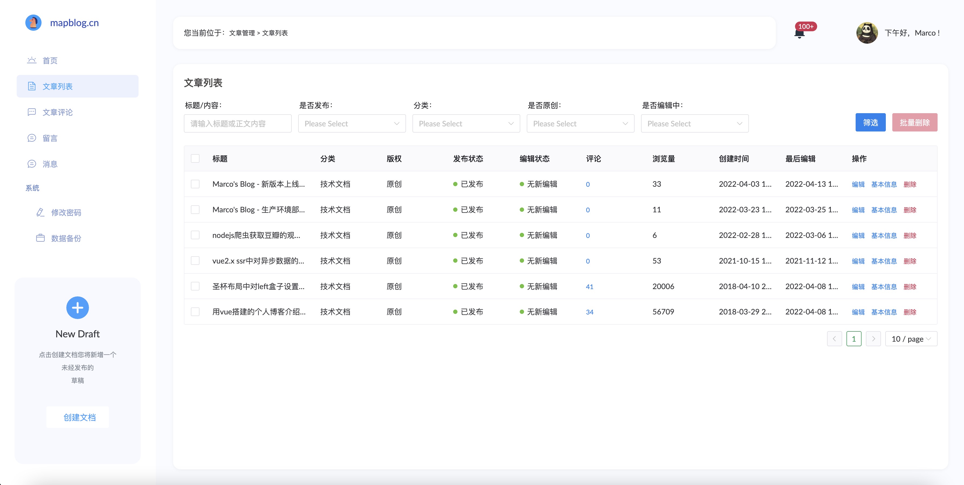Open 首页 menu item
Image resolution: width=964 pixels, height=485 pixels.
(77, 60)
